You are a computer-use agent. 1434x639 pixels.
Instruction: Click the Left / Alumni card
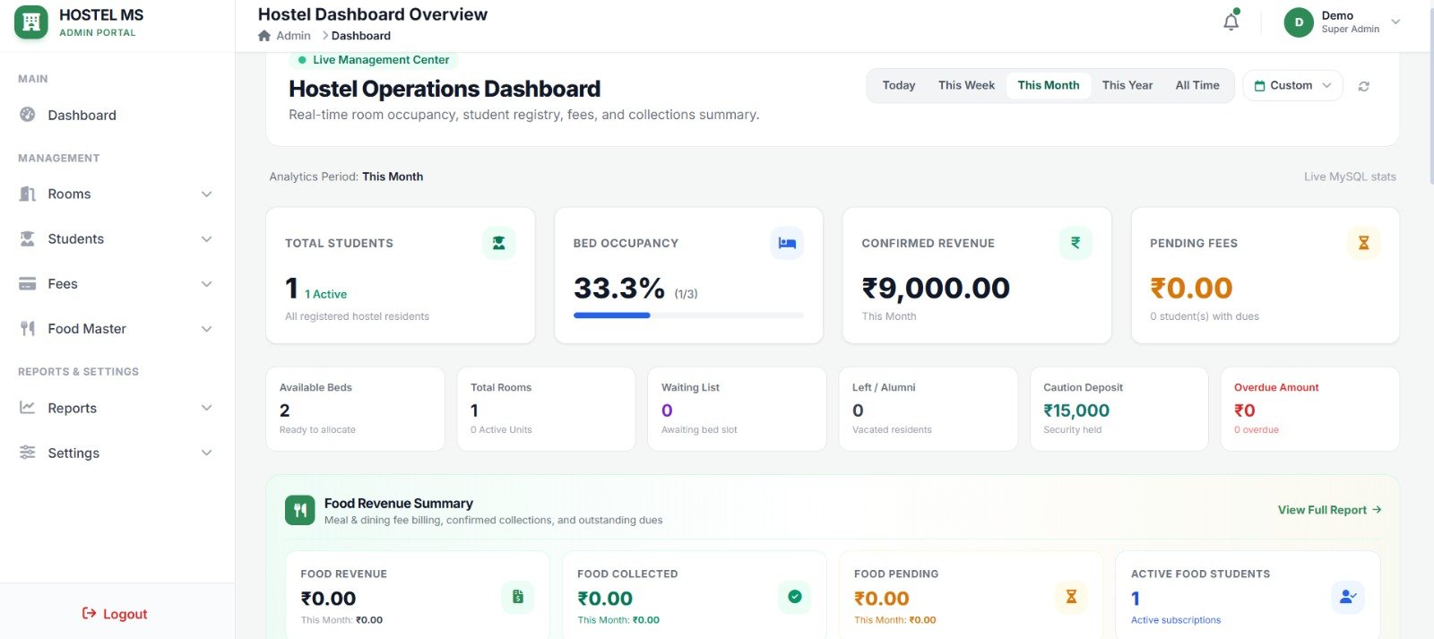(928, 409)
